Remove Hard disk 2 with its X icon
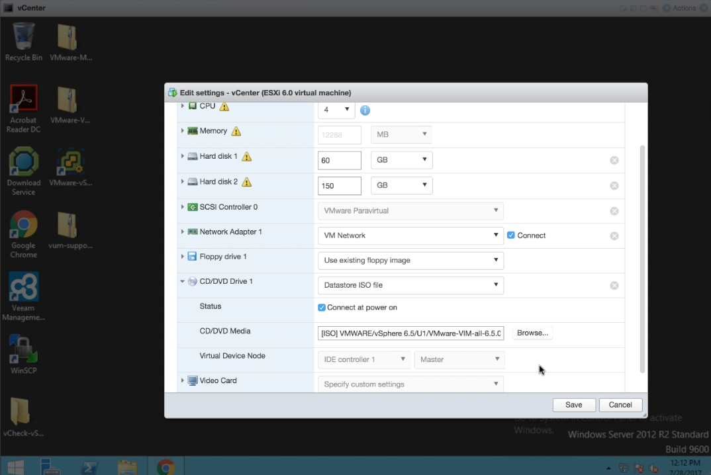The image size is (711, 475). click(x=614, y=186)
